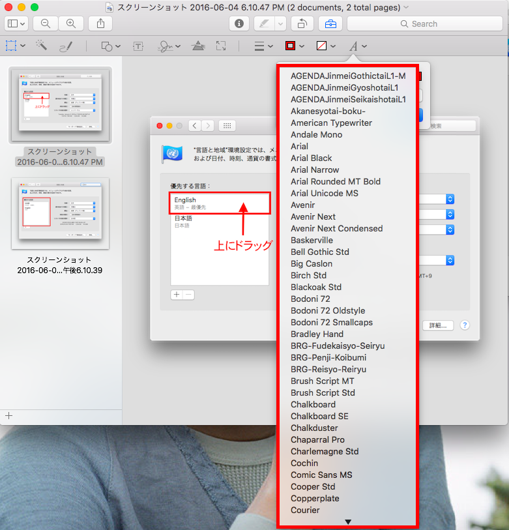Choose font AGENDAJinmeiGothictaiL1-M
This screenshot has height=530, width=509.
click(348, 76)
